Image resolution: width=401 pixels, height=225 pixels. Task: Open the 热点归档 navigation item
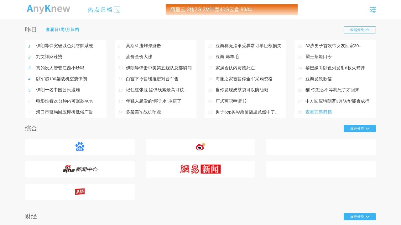(100, 10)
